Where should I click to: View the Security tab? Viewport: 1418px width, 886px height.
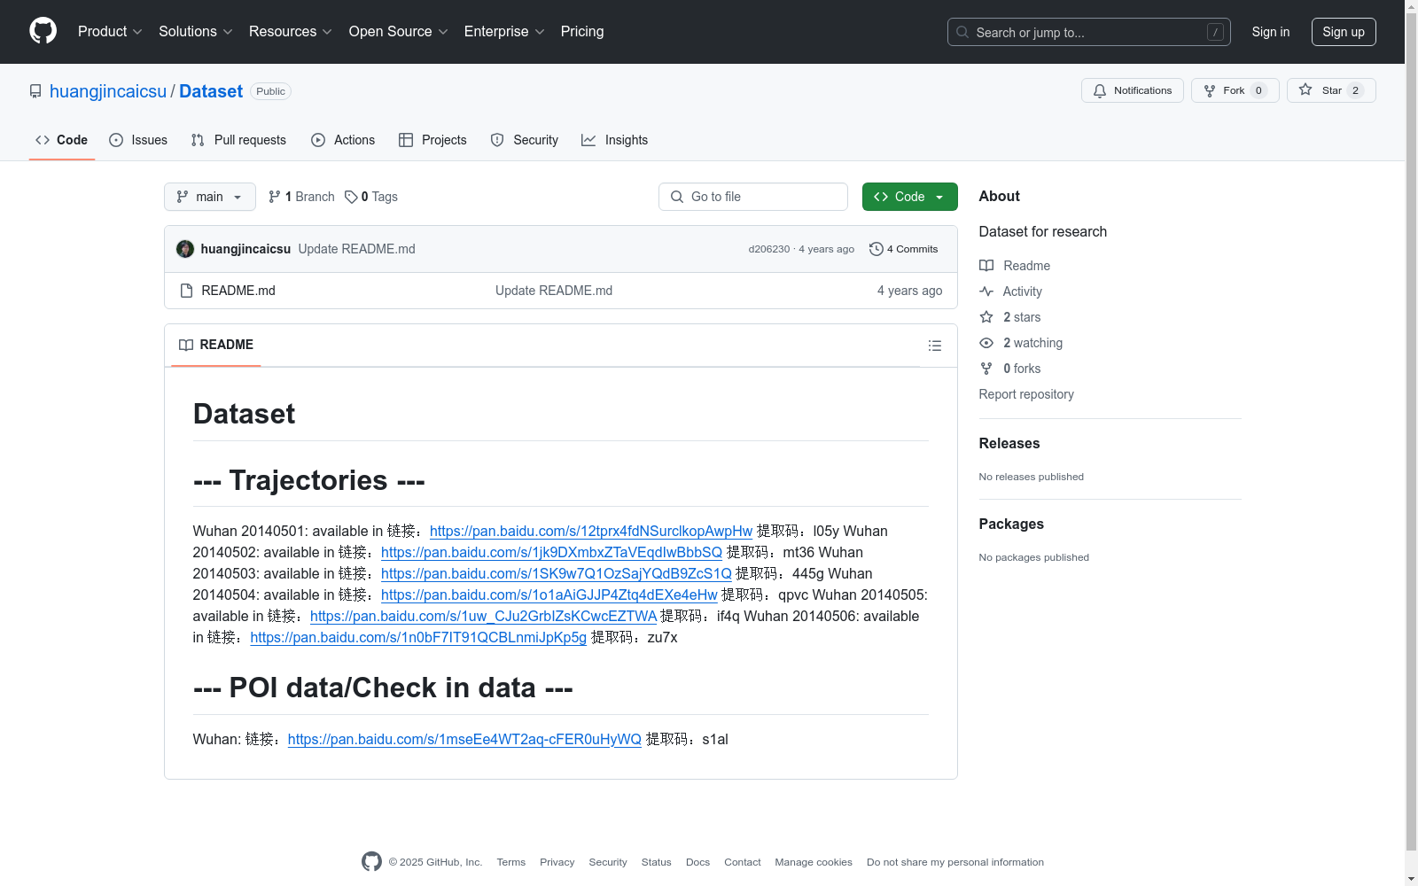click(x=525, y=140)
